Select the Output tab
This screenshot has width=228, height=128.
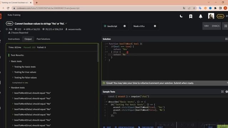click(28, 39)
